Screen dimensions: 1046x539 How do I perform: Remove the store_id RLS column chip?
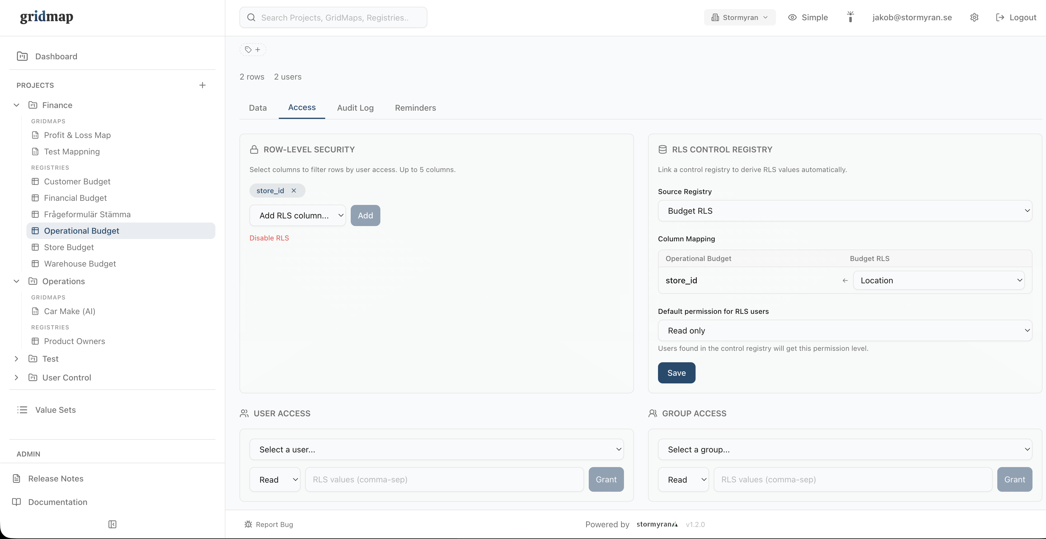coord(293,191)
